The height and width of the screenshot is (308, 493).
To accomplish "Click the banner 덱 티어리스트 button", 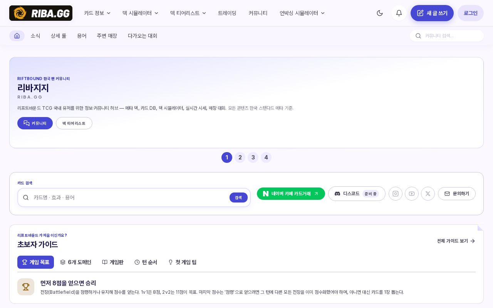I will [74, 123].
